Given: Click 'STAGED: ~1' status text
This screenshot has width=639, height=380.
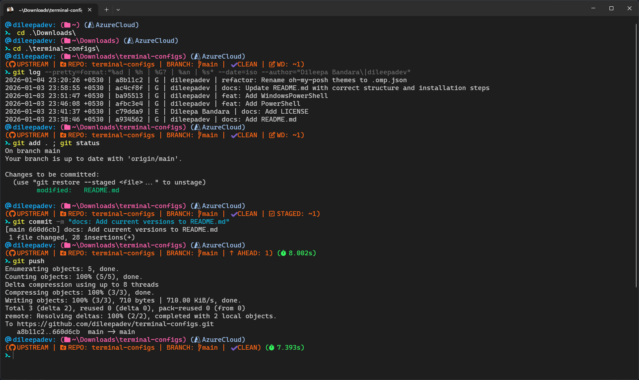Looking at the screenshot, I should click(297, 214).
